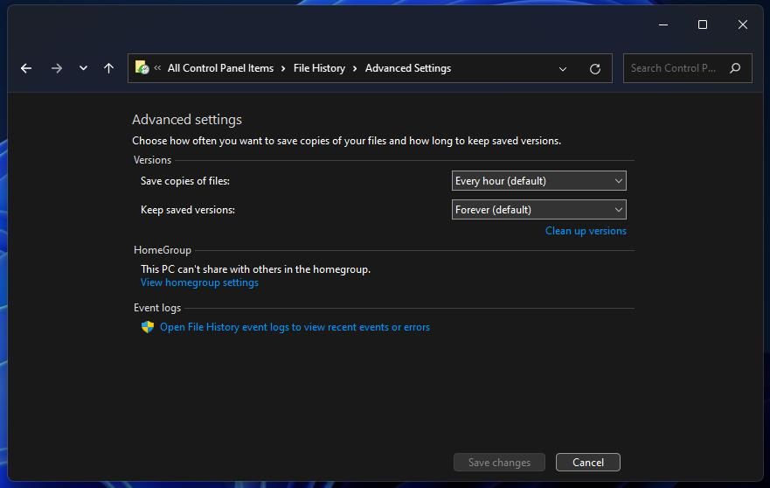770x488 pixels.
Task: Select Advanced Settings breadcrumb
Action: 407,68
